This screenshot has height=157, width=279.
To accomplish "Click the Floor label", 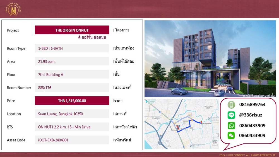I will point(11,75).
